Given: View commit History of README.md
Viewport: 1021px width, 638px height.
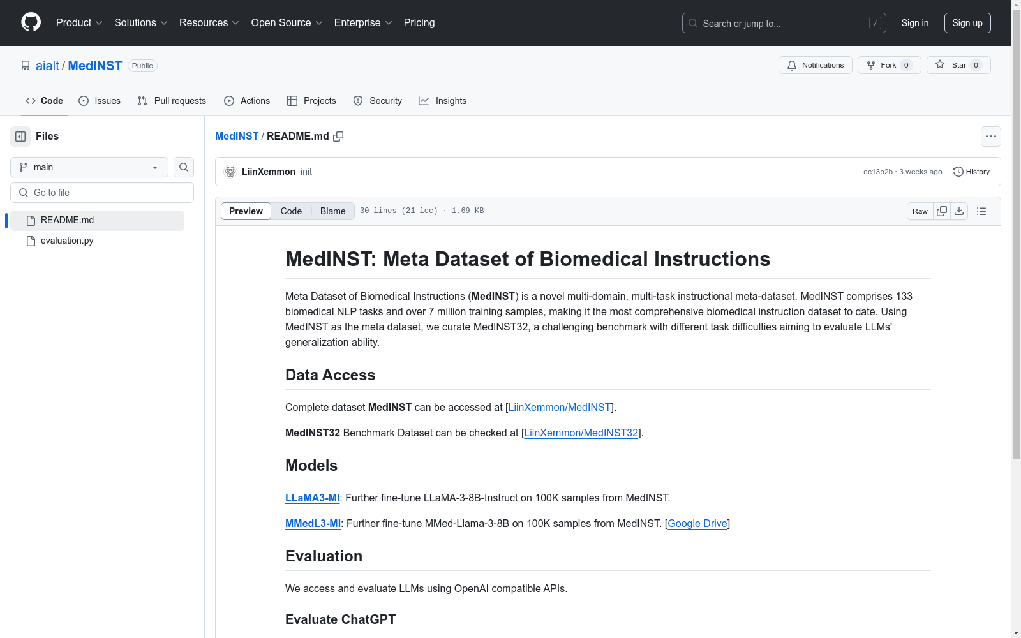Looking at the screenshot, I should 971,171.
